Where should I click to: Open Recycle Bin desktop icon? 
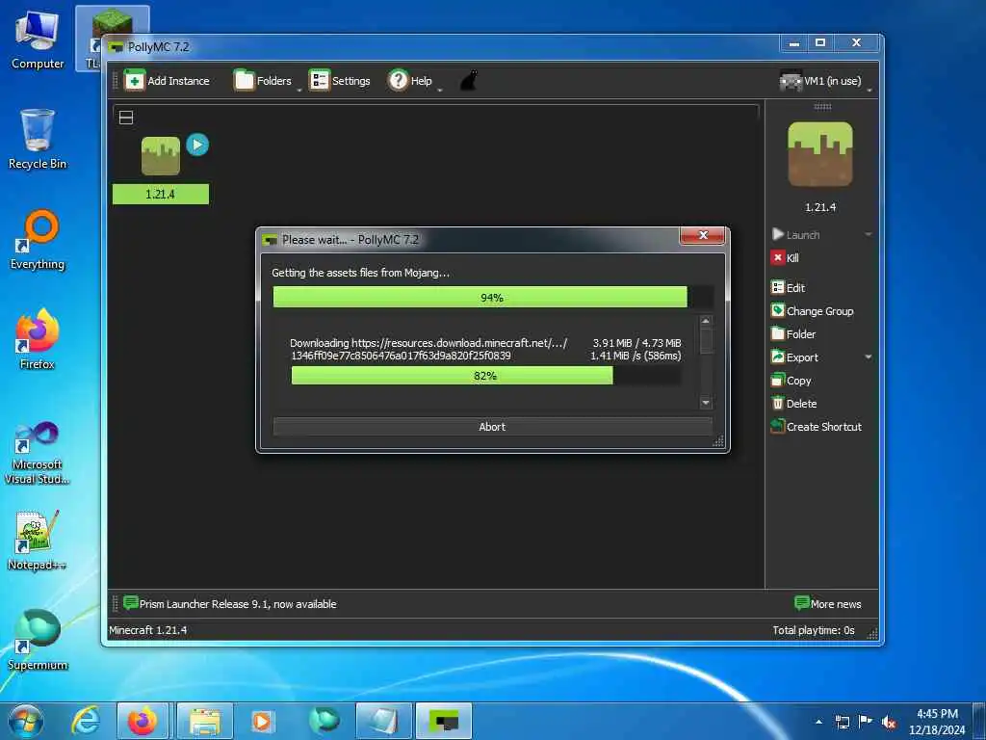pyautogui.click(x=38, y=139)
